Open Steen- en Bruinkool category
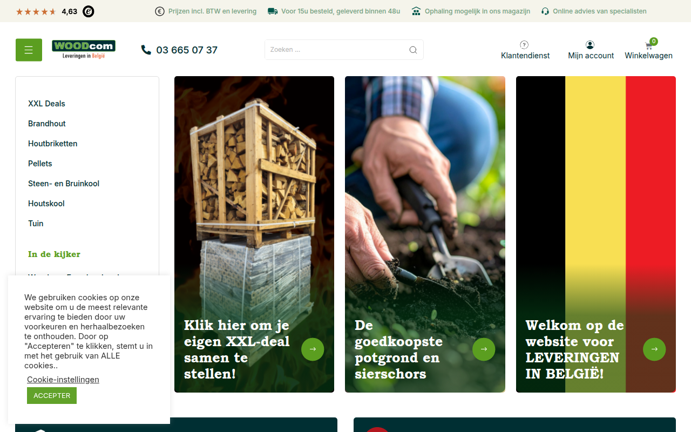The image size is (691, 432). (64, 184)
